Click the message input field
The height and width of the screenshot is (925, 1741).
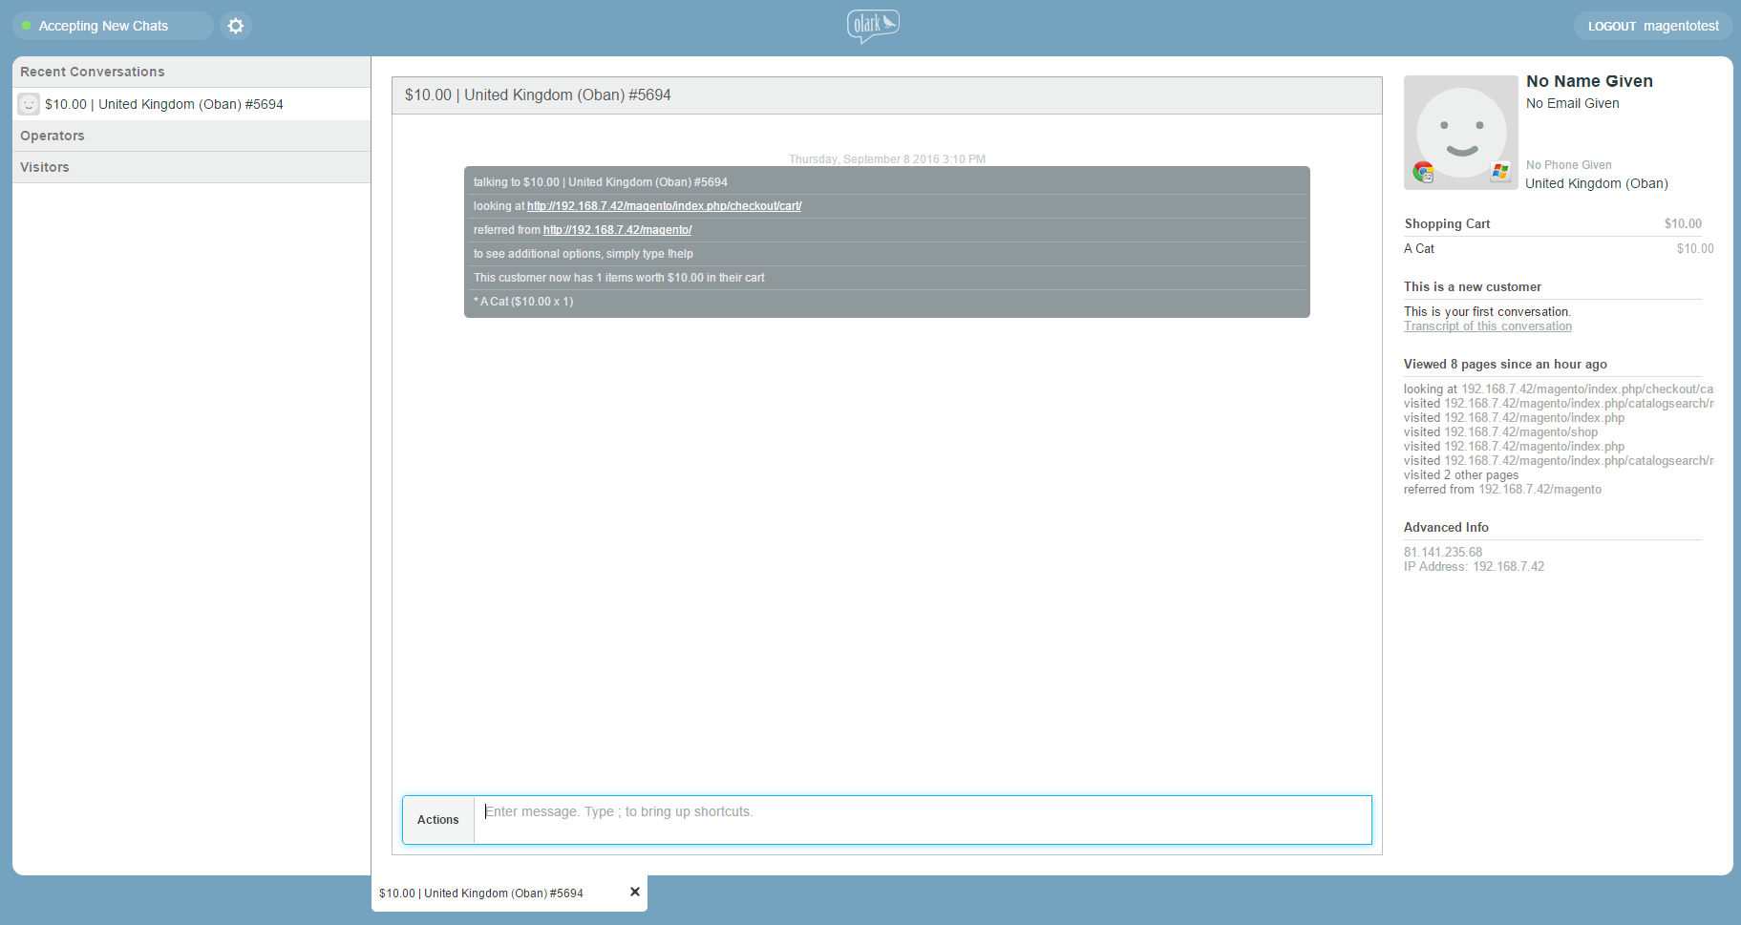pos(922,820)
